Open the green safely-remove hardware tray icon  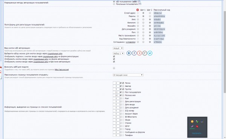pos(197,121)
